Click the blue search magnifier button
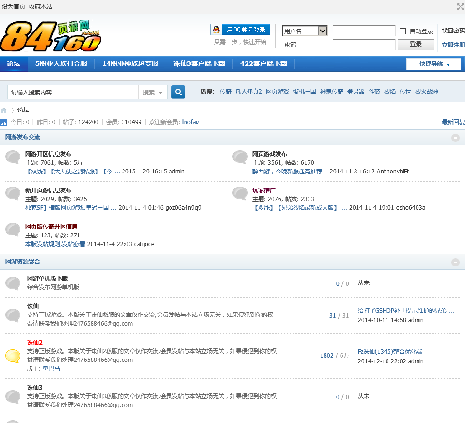Image resolution: width=465 pixels, height=423 pixels. [x=178, y=92]
